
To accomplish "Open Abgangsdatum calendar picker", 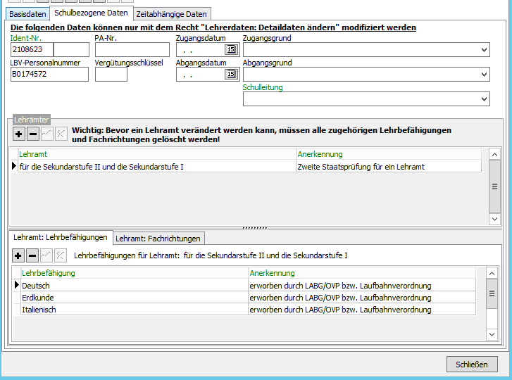I will point(230,75).
